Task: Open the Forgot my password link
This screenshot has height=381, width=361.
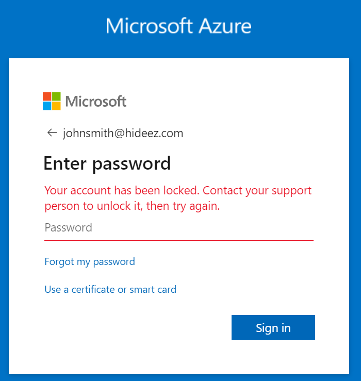Action: point(90,261)
